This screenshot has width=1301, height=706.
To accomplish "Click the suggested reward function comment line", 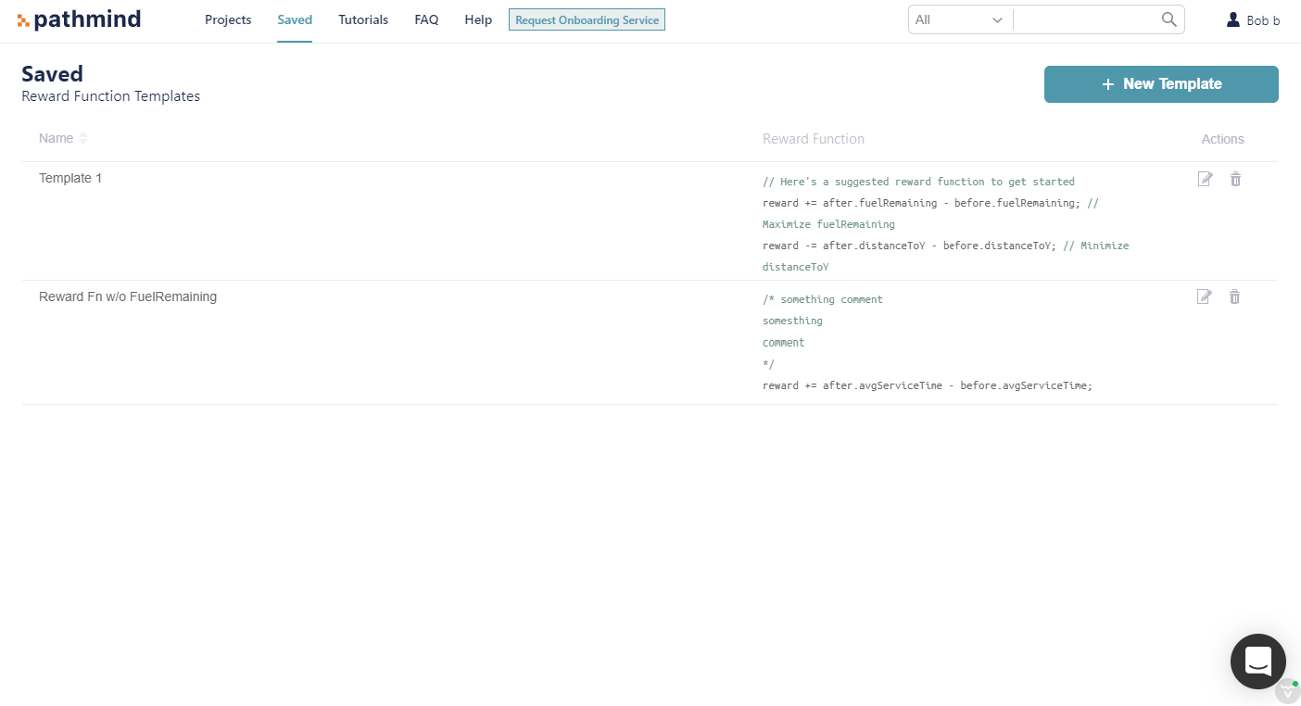I will [918, 182].
